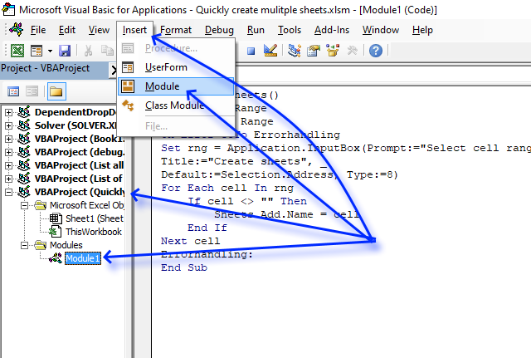531x358 pixels.
Task: Open the Window menu
Action: [381, 30]
